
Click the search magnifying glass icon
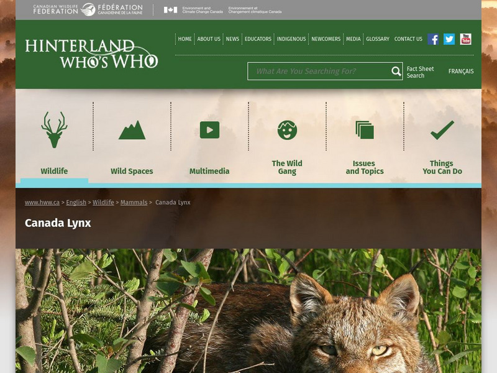395,71
